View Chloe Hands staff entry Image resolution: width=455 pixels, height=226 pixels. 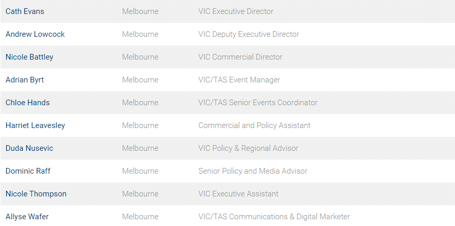[x=28, y=103]
